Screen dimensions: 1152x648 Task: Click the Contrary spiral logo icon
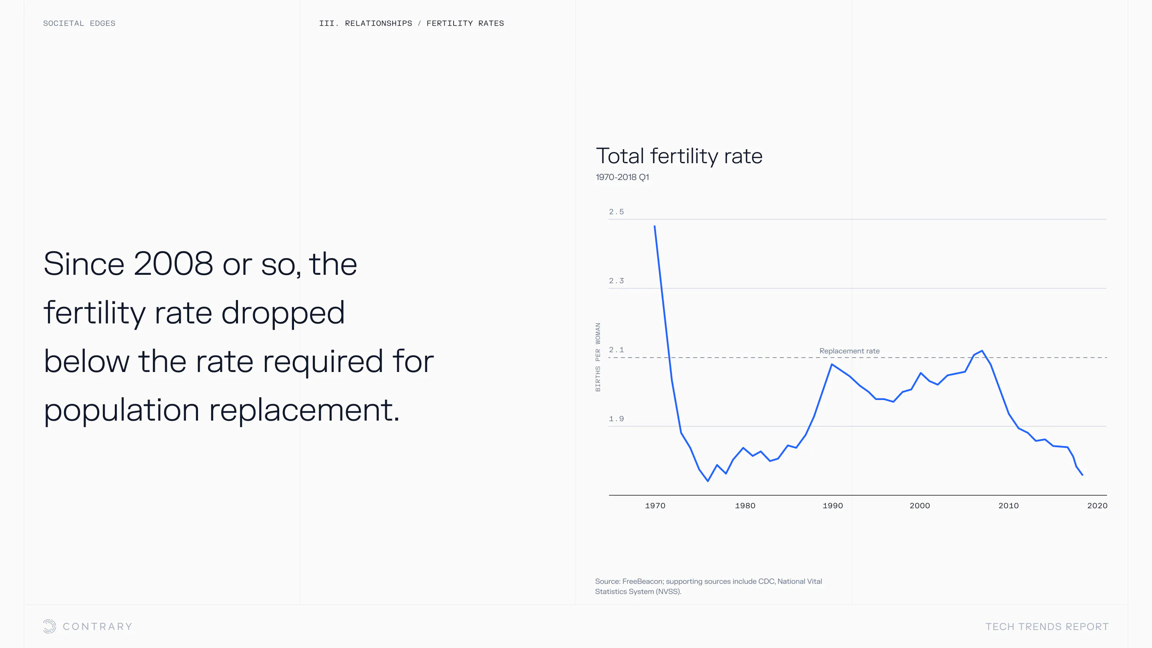[x=49, y=626]
